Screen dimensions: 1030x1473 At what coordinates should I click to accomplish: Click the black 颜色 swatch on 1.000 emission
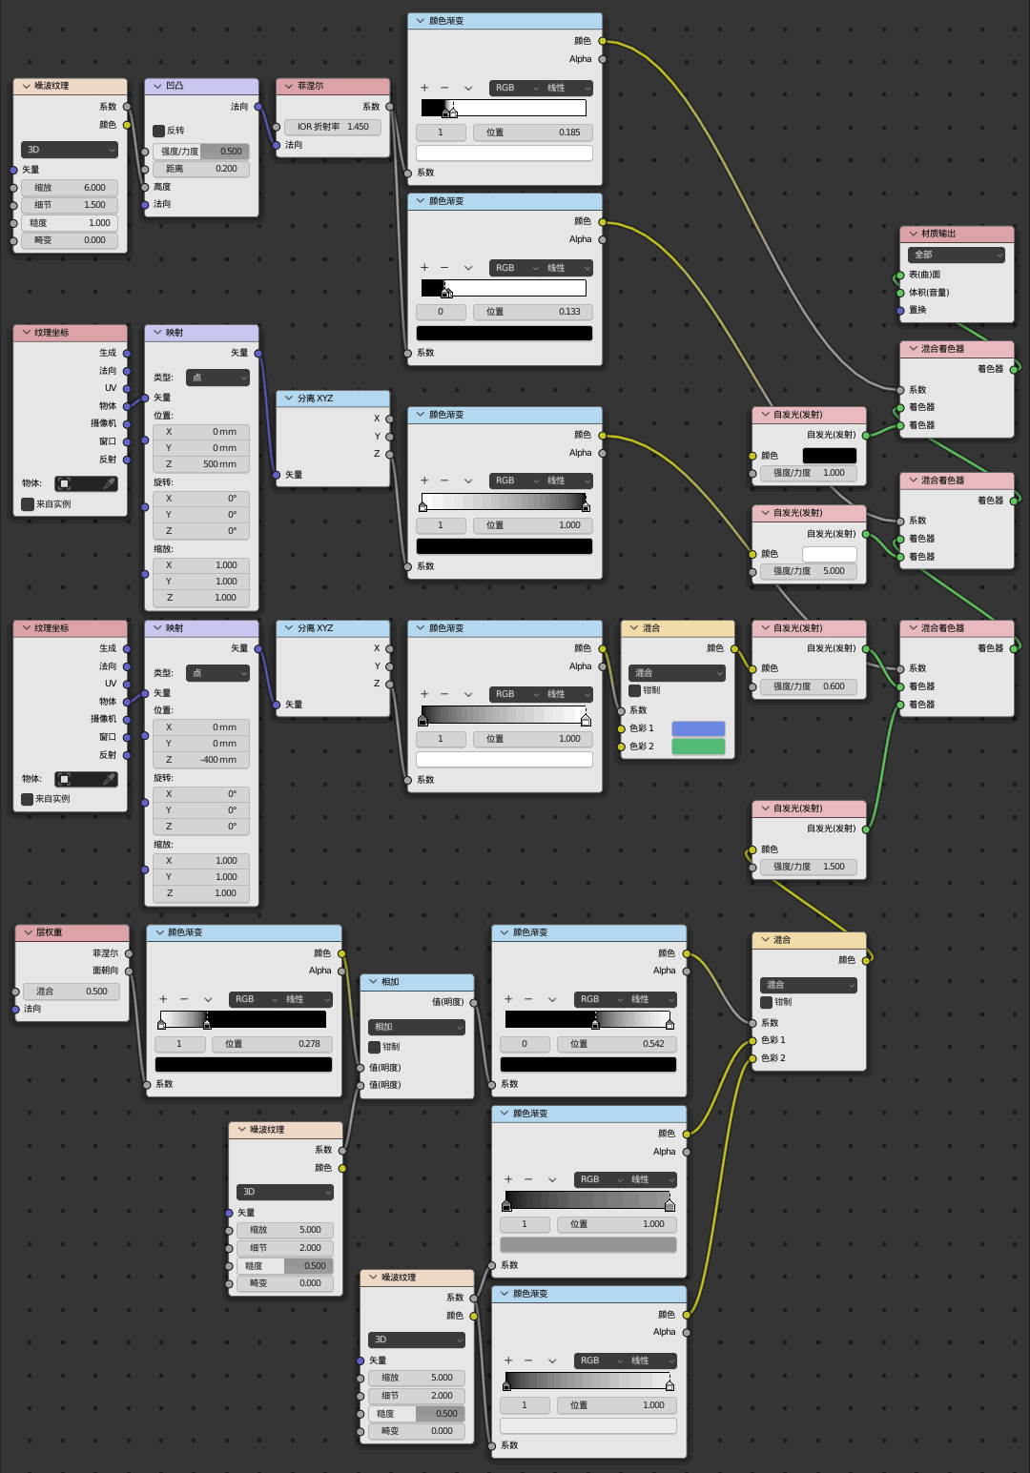pyautogui.click(x=830, y=456)
